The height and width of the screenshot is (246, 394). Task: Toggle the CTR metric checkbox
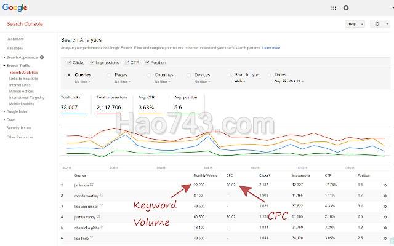(127, 62)
